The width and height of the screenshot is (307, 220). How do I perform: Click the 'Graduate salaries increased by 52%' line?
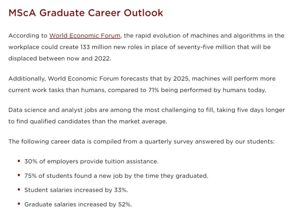click(x=78, y=204)
